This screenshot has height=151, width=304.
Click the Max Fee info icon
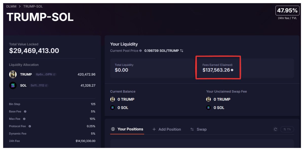[24, 119]
